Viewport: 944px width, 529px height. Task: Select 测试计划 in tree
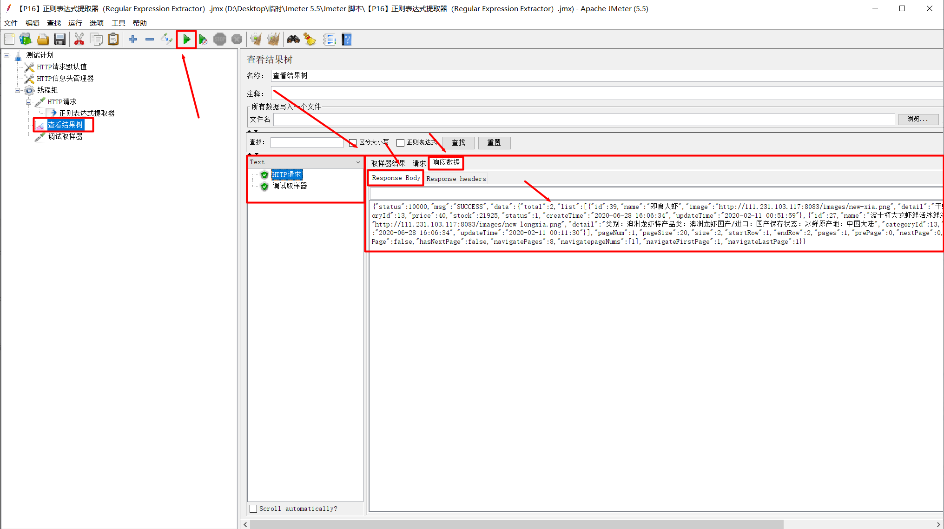tap(40, 55)
